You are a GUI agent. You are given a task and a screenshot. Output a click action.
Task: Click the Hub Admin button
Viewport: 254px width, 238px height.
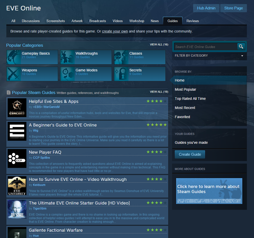(206, 8)
